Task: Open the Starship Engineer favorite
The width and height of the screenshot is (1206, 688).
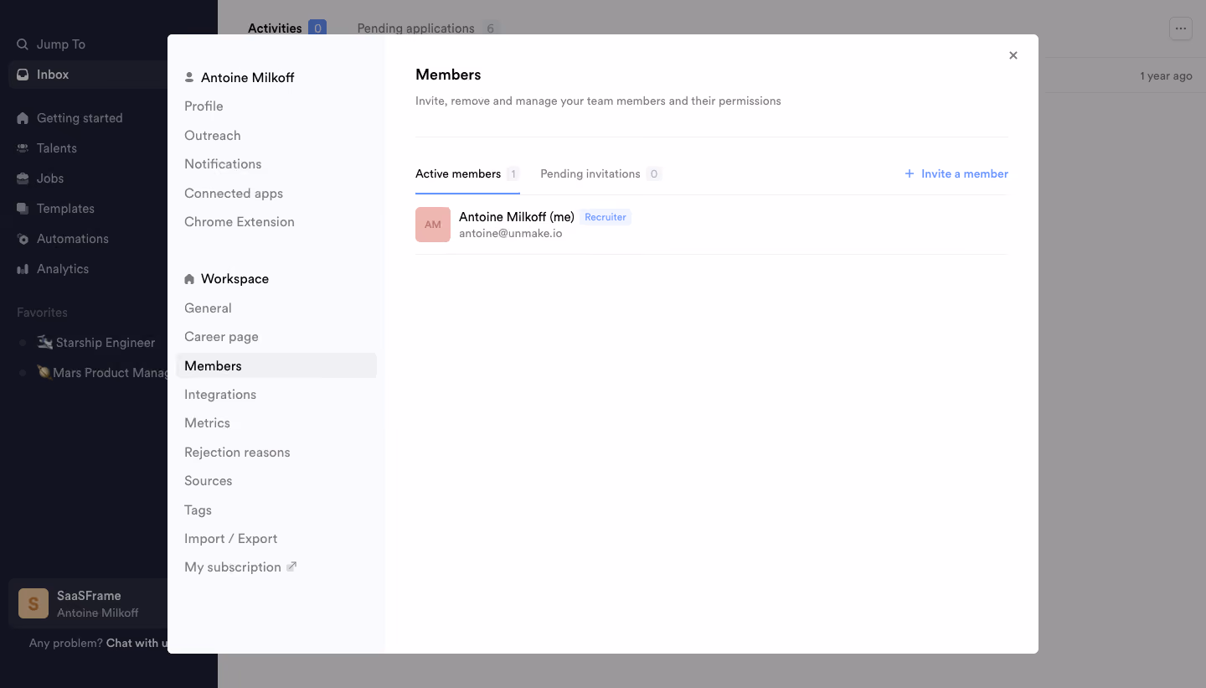Action: pyautogui.click(x=96, y=343)
